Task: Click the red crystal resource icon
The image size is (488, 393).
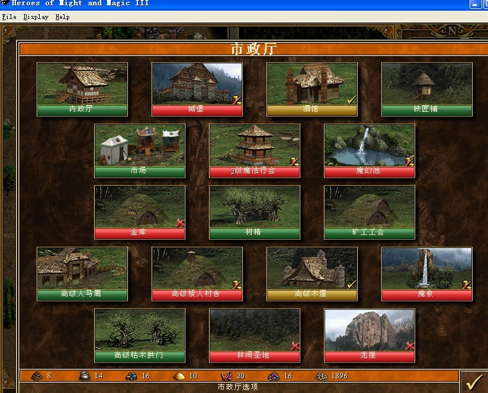Action: [227, 376]
